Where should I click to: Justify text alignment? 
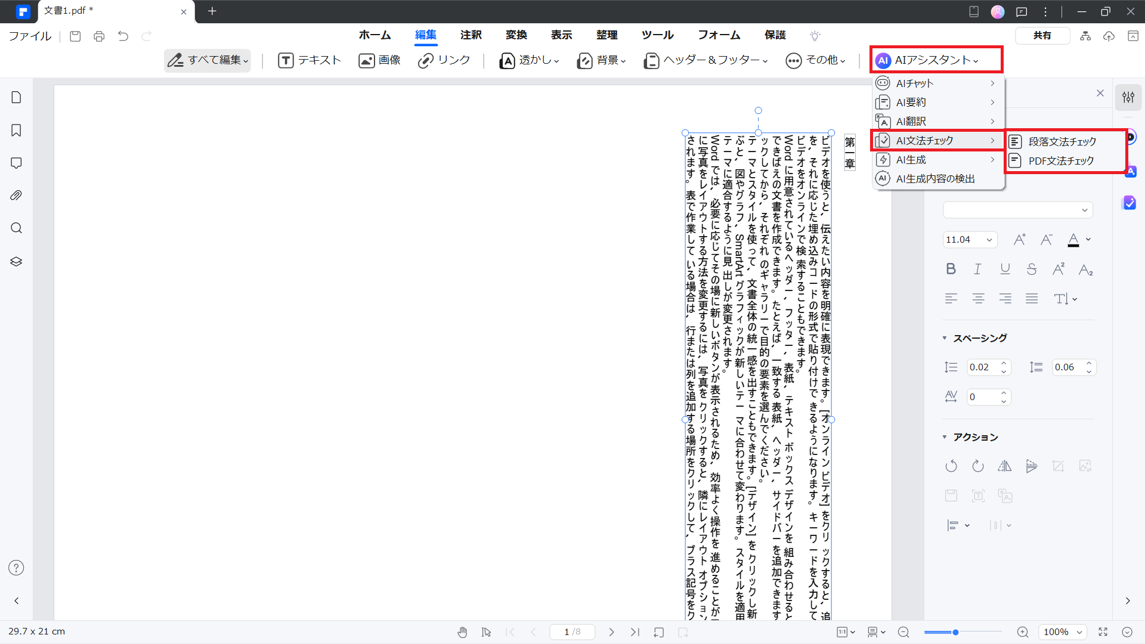tap(1032, 299)
